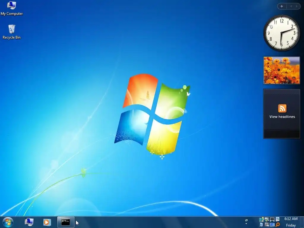Viewport: 304px width, 228px height.
Task: Click the Windows flag monitor tray icon
Action: [267, 219]
